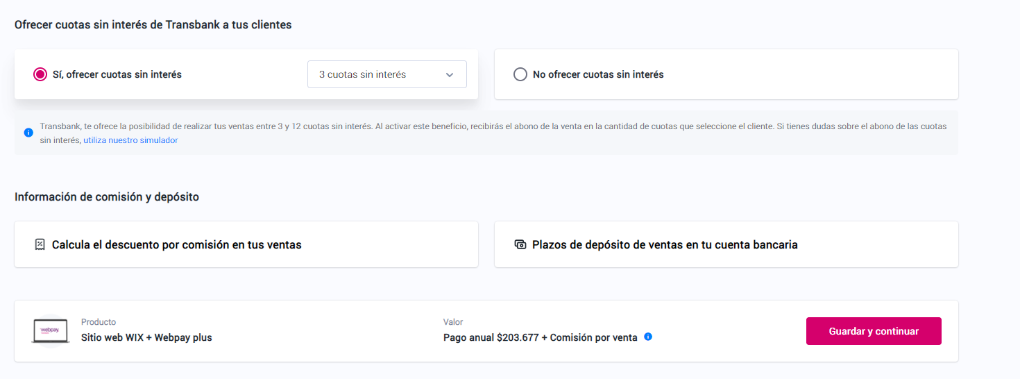Click the deposit money icon
Viewport: 1020px width, 379px height.
tap(520, 244)
